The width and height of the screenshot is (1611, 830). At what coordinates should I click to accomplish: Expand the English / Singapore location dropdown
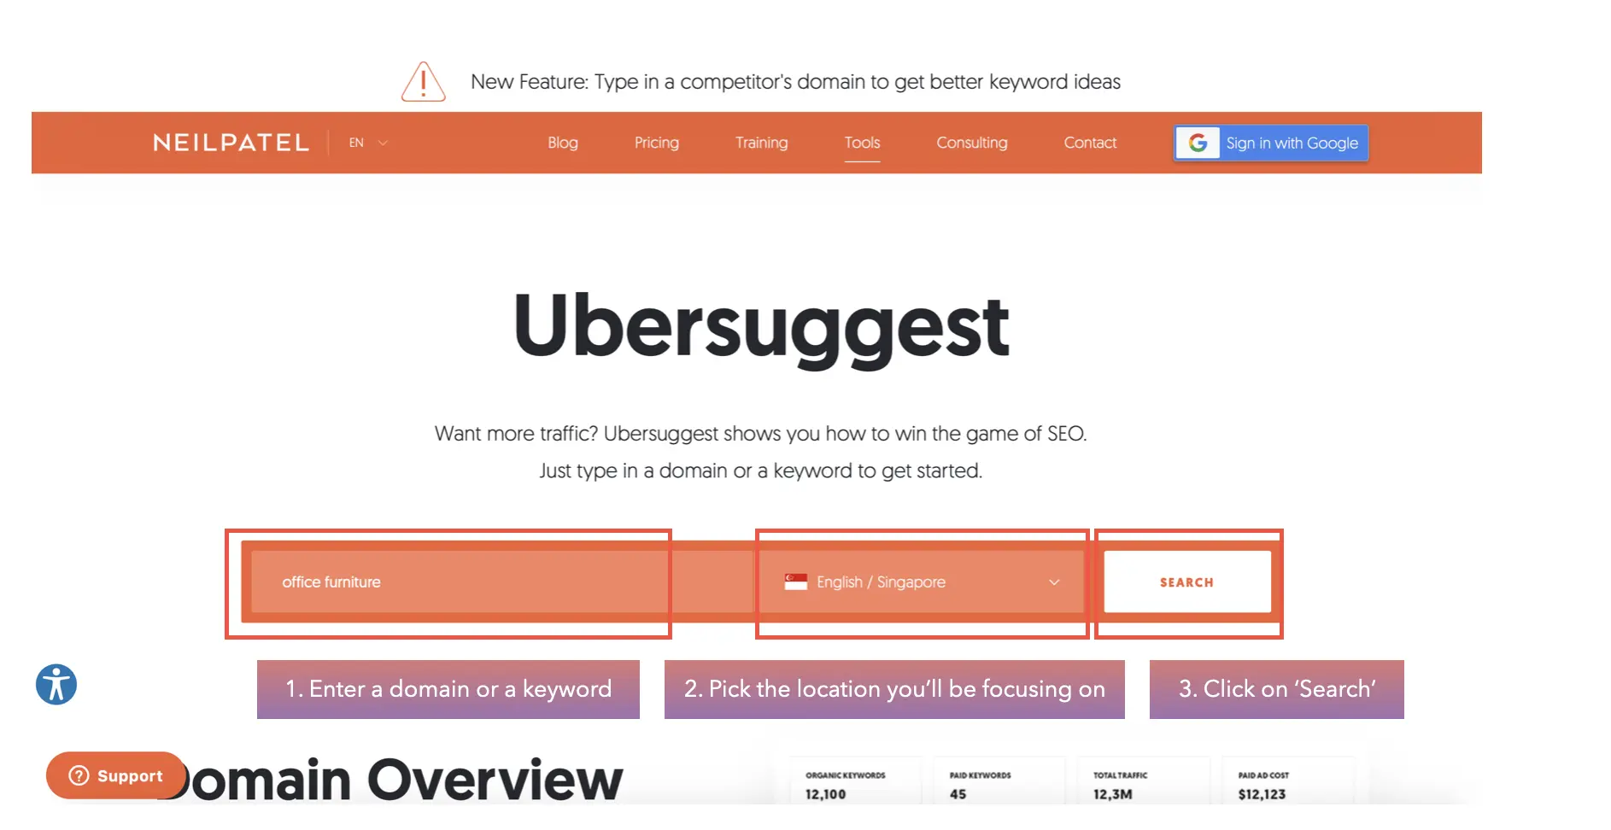(x=922, y=582)
